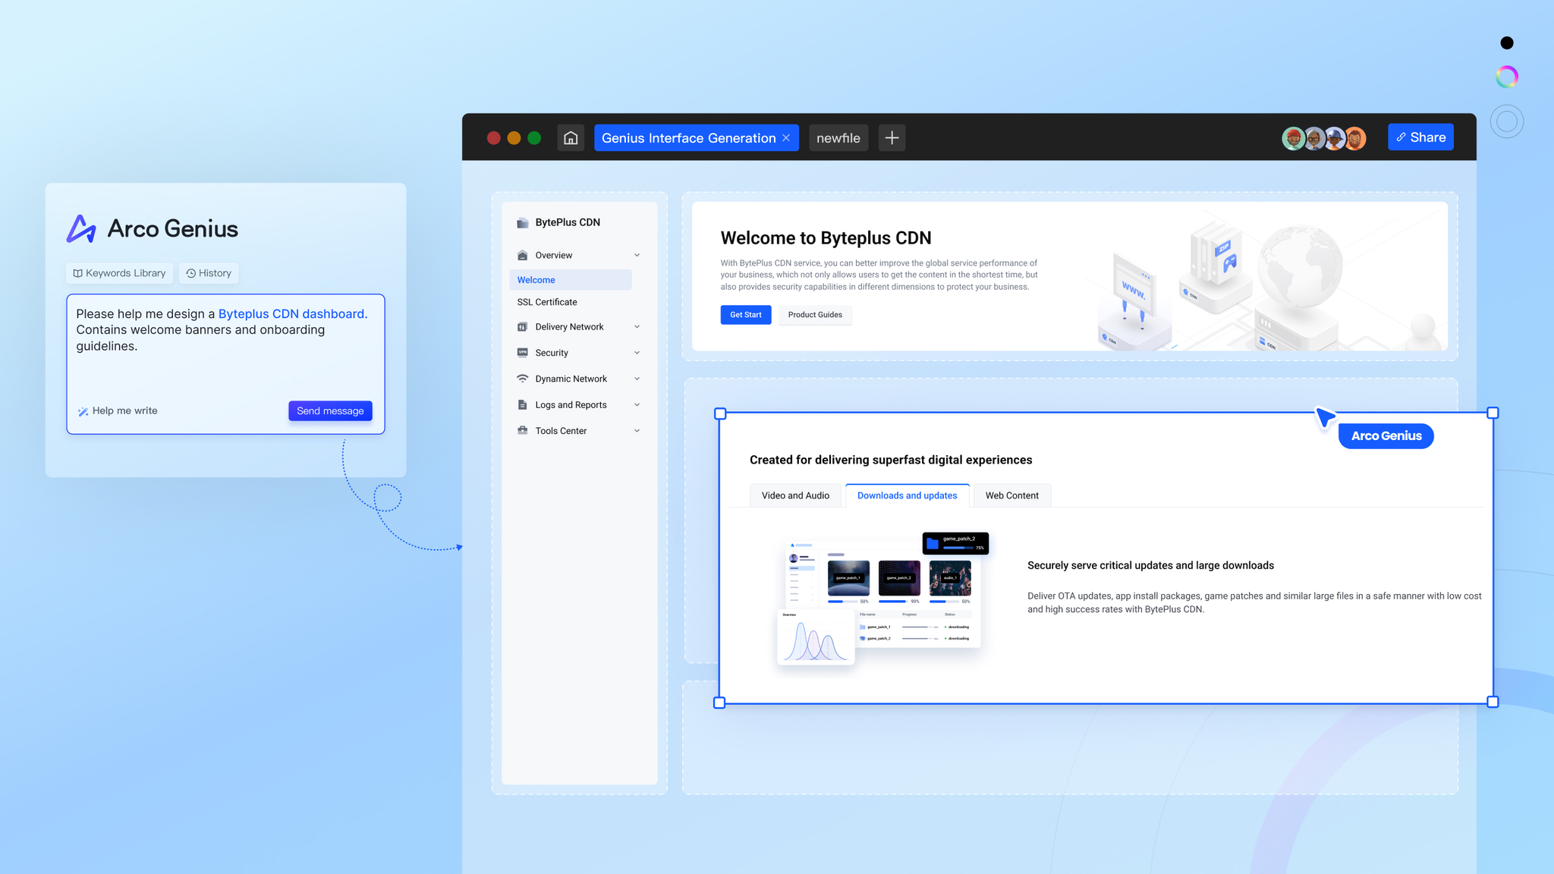The height and width of the screenshot is (874, 1554).
Task: Click the Dynamic Network wifi icon
Action: [522, 379]
